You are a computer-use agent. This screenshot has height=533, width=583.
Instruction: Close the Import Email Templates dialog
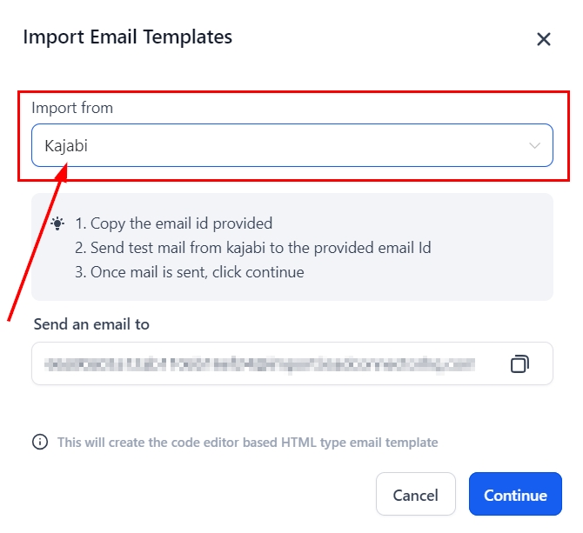click(x=544, y=39)
